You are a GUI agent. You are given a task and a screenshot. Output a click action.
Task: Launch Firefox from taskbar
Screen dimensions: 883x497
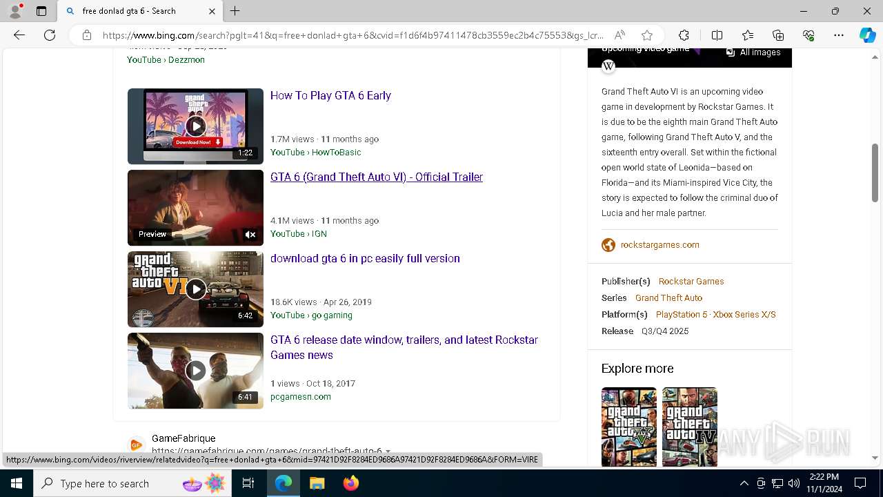coord(351,483)
